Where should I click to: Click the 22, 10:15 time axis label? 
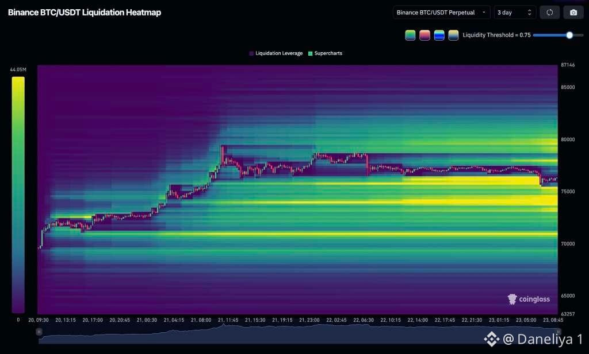click(x=391, y=320)
